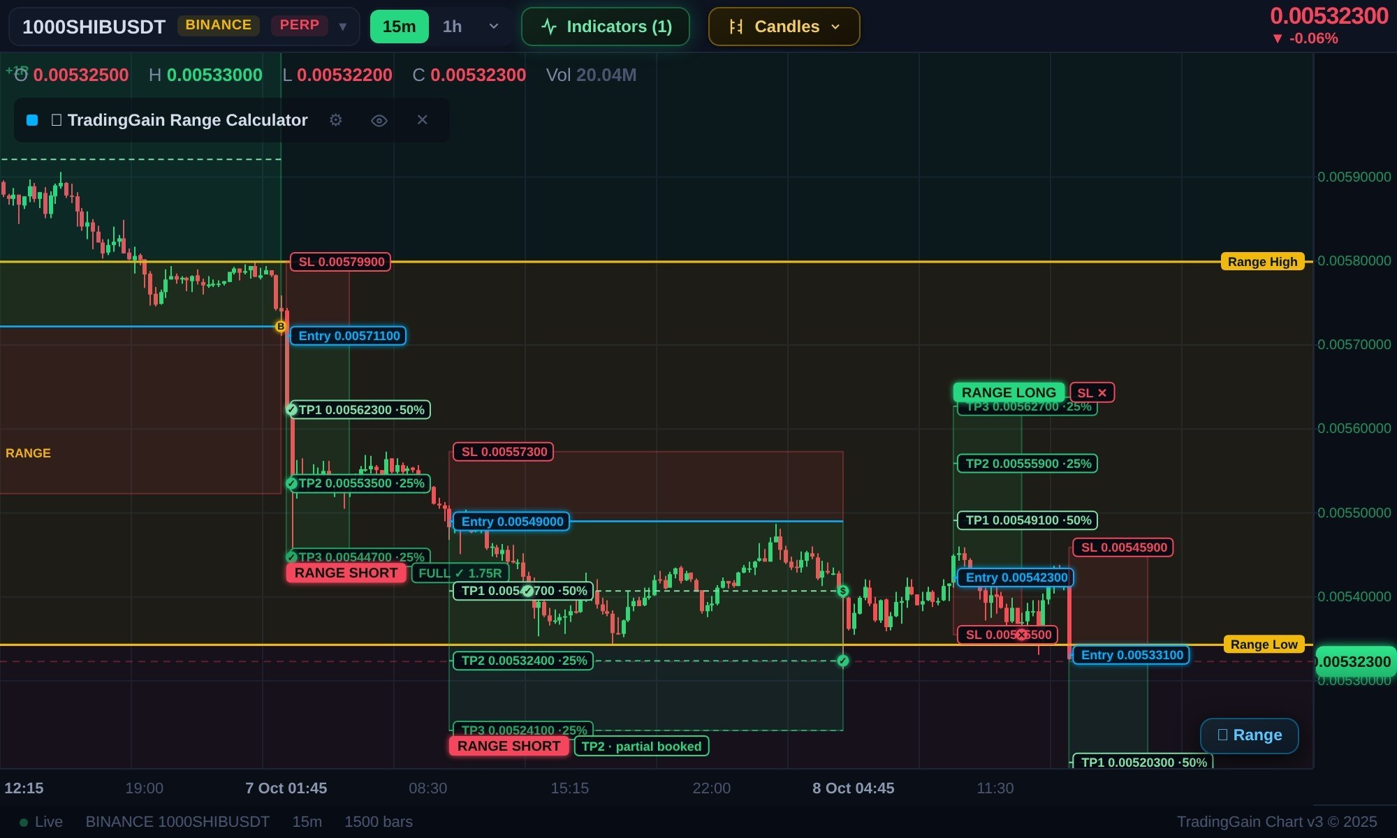Click checkmark icon on TP3 0.00544700 label

click(x=292, y=557)
